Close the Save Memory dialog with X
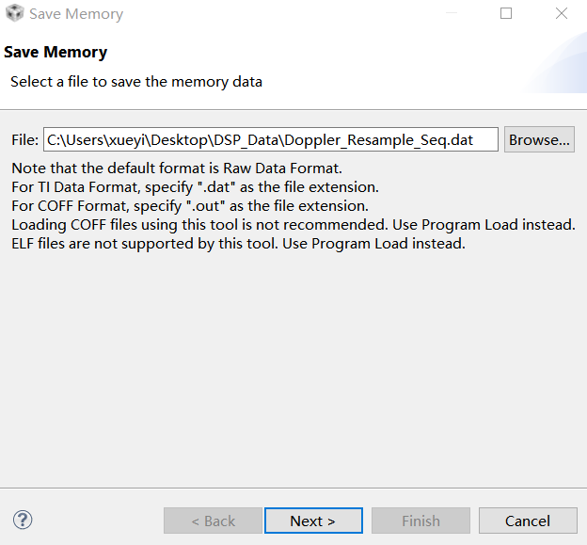Screen dimensions: 587x545 pos(562,14)
